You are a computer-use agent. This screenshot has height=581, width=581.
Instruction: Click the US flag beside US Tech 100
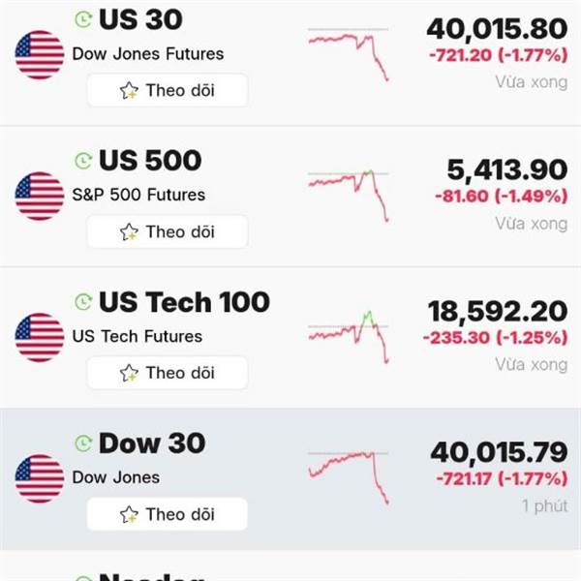pos(40,338)
